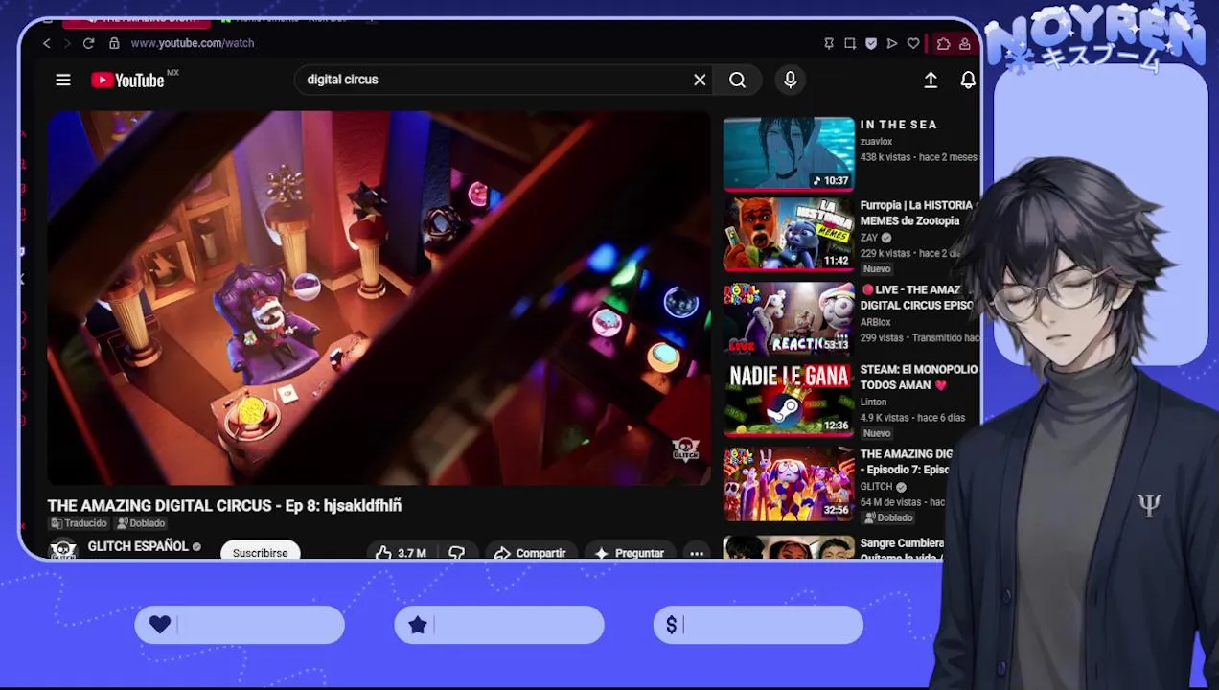Subscribe with the Suscribirse button

pos(260,552)
